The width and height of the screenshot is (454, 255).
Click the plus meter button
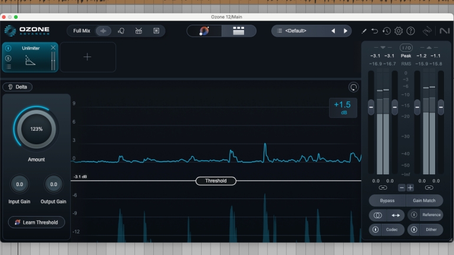click(410, 188)
